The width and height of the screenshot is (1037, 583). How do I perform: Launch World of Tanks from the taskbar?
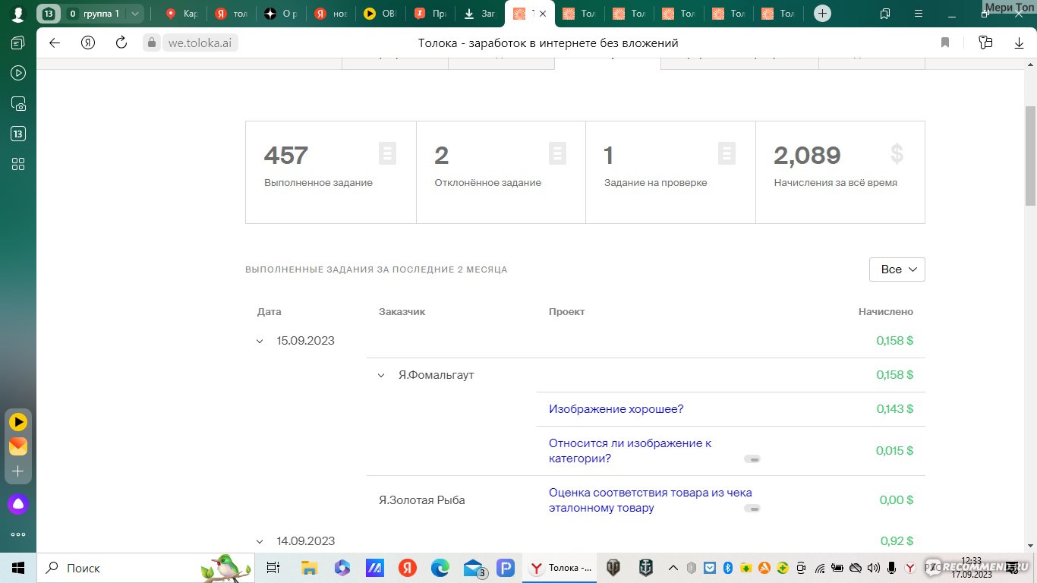613,568
